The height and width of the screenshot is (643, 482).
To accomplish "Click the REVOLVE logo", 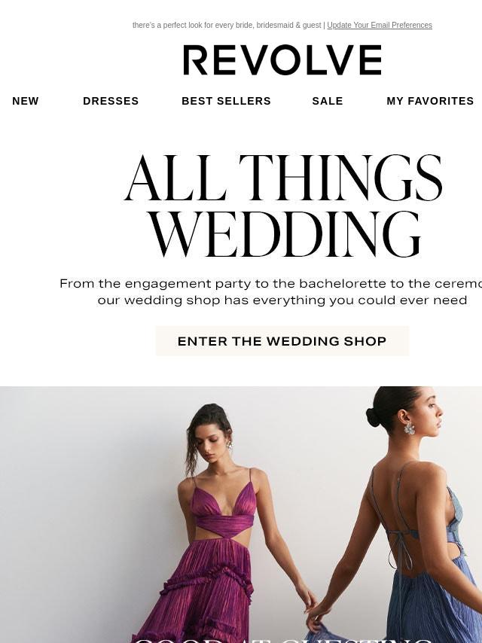I will tap(282, 60).
